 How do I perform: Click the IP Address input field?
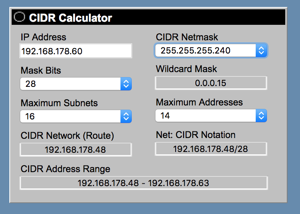click(x=76, y=51)
